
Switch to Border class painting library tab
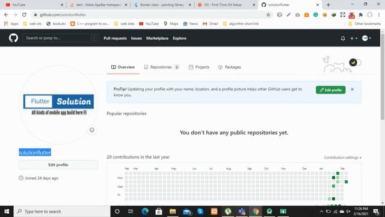(162, 5)
